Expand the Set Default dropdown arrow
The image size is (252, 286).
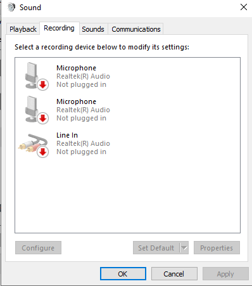tap(184, 248)
